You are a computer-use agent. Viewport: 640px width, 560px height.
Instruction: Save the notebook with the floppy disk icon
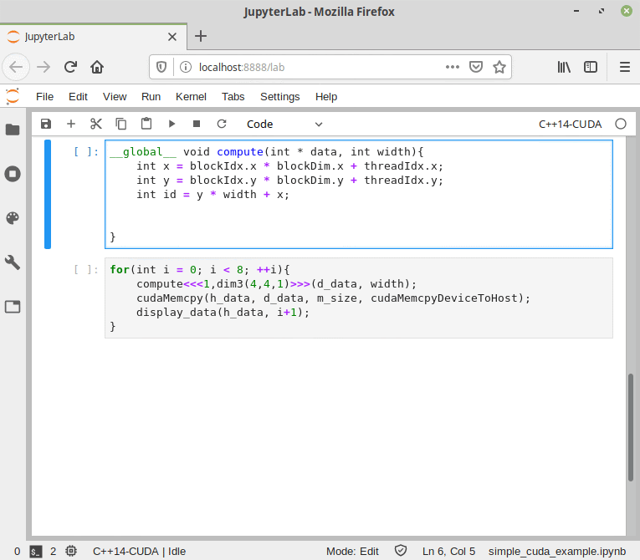(46, 124)
